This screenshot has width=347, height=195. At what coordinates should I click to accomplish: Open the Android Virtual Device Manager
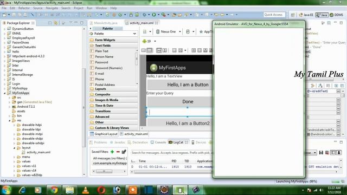coord(137,15)
